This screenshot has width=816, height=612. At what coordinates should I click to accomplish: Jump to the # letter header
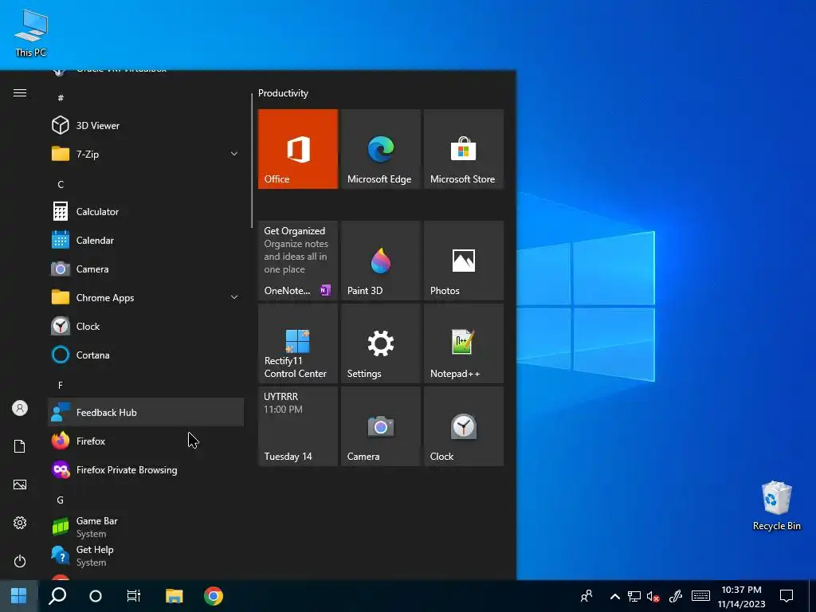(x=61, y=98)
